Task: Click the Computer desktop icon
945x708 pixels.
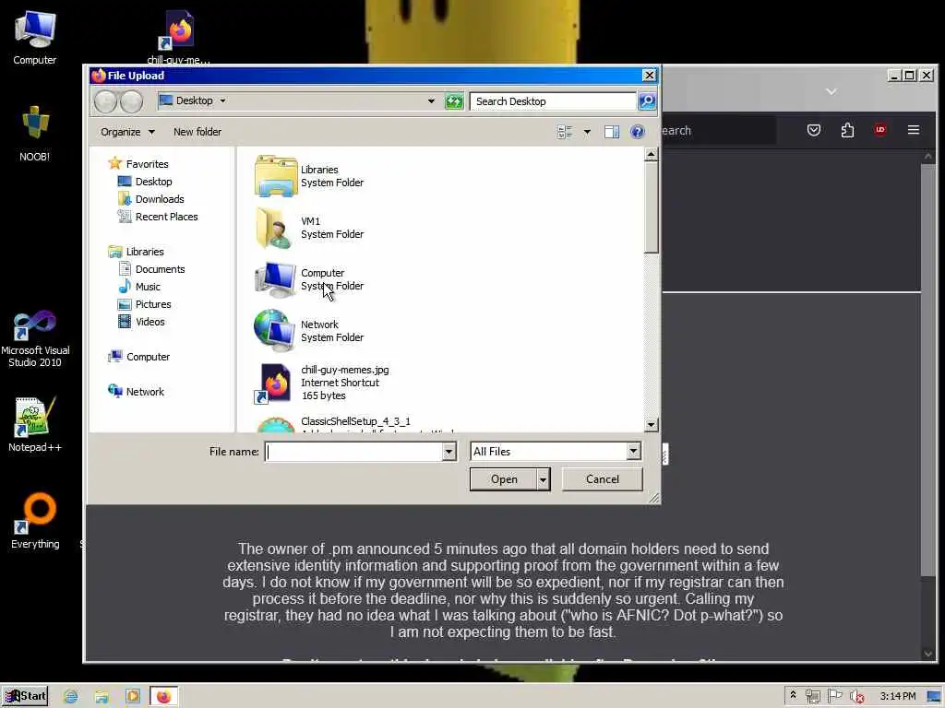Action: (34, 37)
